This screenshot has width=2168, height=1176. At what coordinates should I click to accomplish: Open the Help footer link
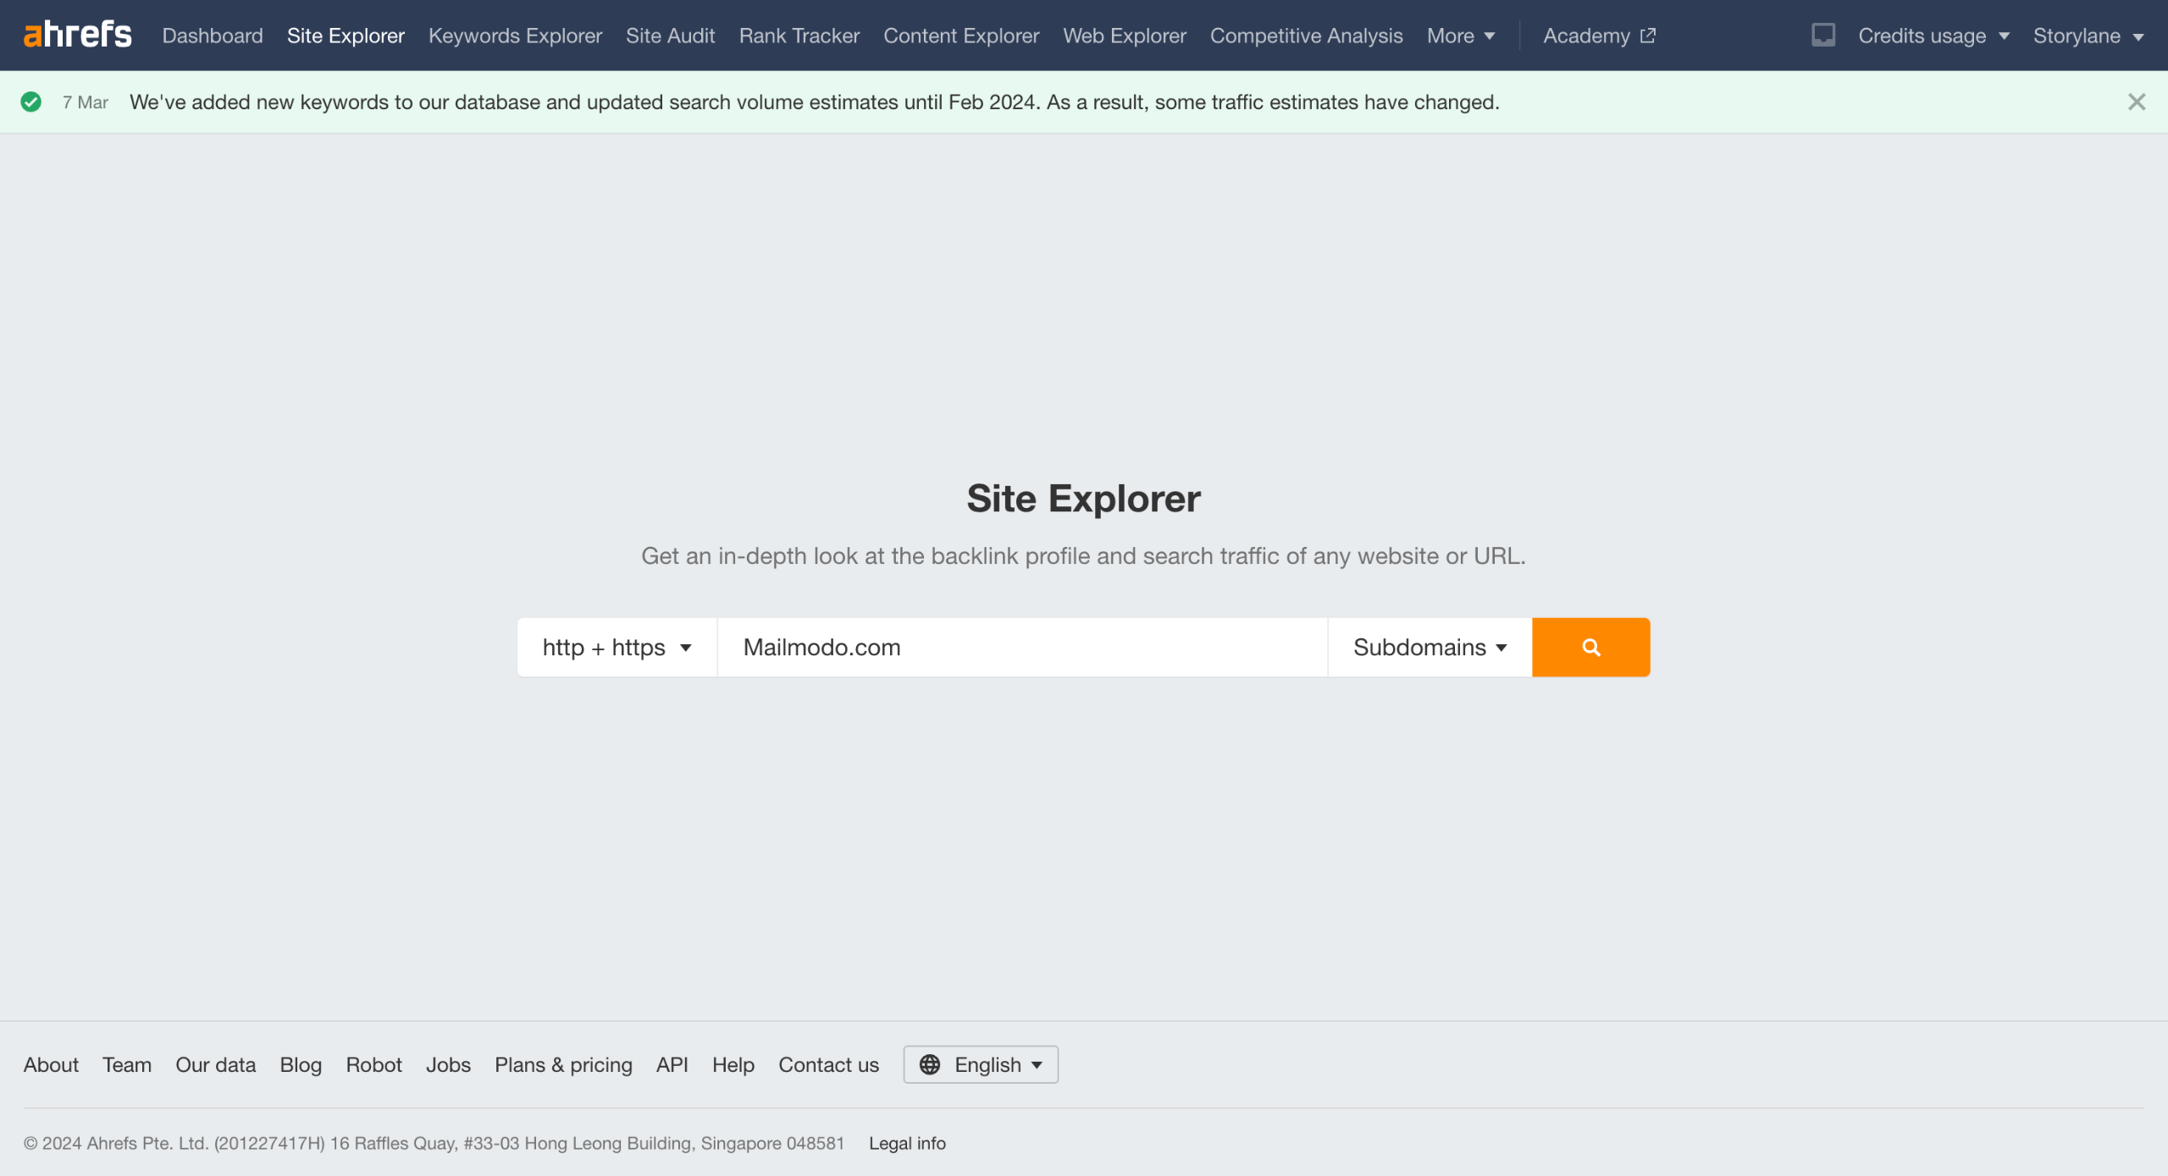coord(733,1064)
